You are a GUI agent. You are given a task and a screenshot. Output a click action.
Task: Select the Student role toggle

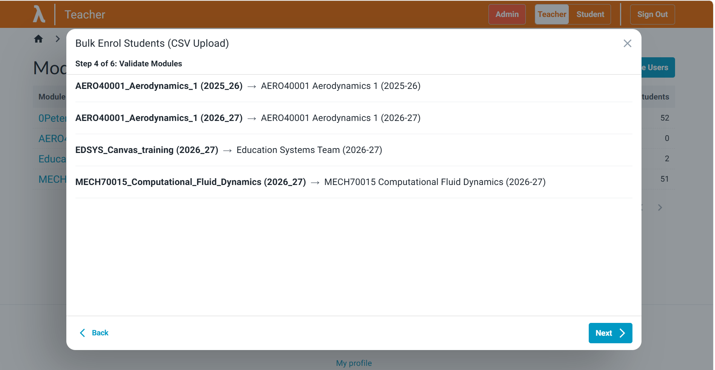point(590,14)
